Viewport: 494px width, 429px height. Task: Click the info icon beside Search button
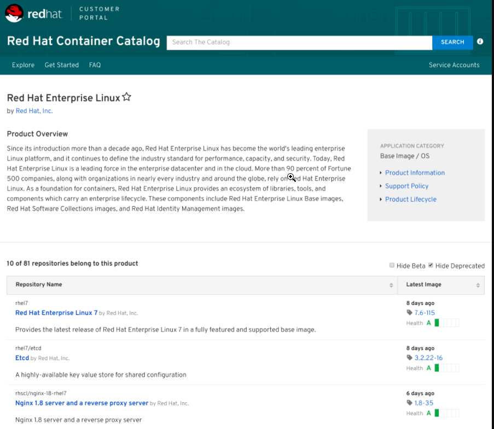pyautogui.click(x=480, y=42)
